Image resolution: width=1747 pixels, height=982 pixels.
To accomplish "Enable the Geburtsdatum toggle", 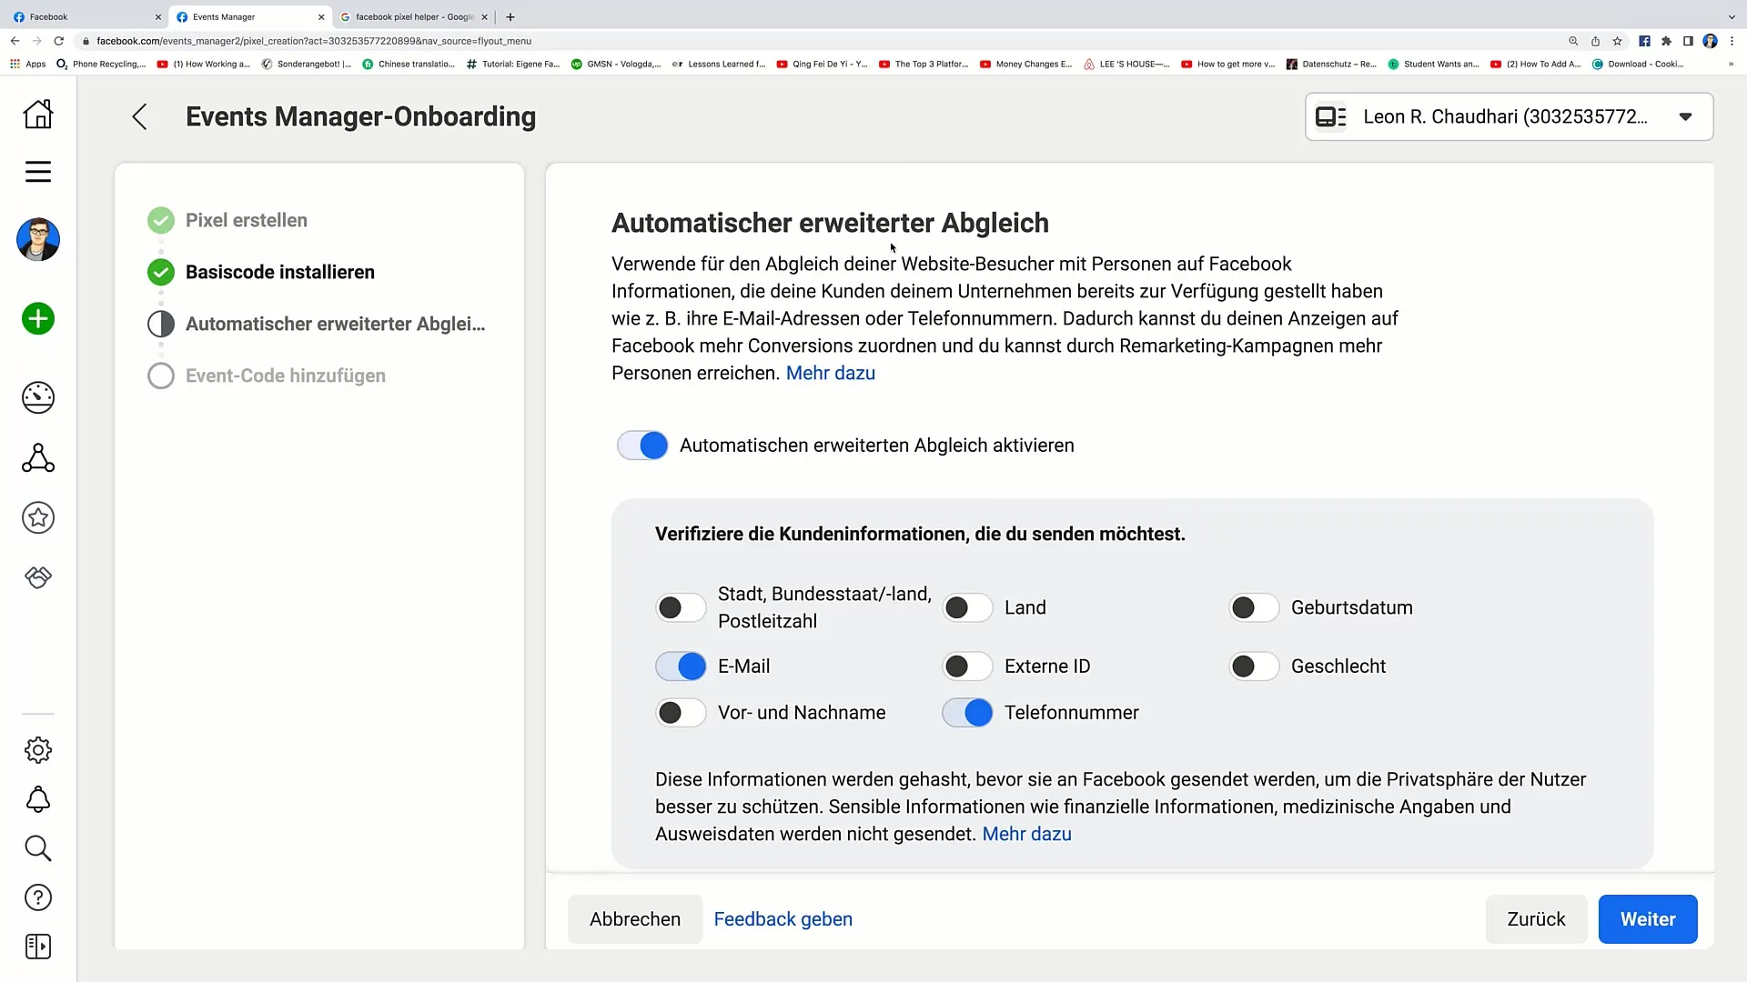I will pyautogui.click(x=1254, y=607).
